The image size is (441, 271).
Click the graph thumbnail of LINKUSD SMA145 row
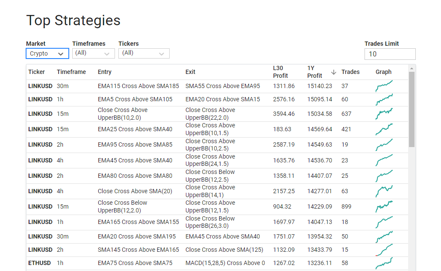384,250
